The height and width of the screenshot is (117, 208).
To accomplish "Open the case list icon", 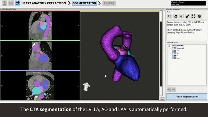I will pyautogui.click(x=11, y=3).
